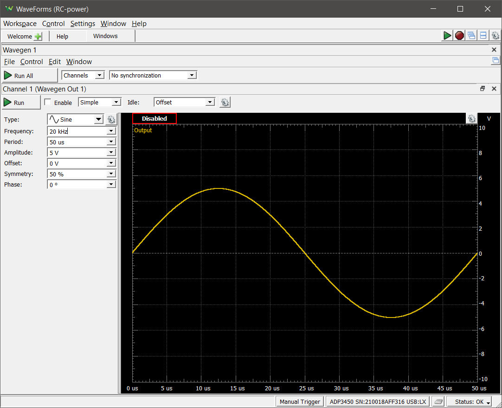Open the Channels dropdown
This screenshot has width=502, height=408.
[x=83, y=75]
